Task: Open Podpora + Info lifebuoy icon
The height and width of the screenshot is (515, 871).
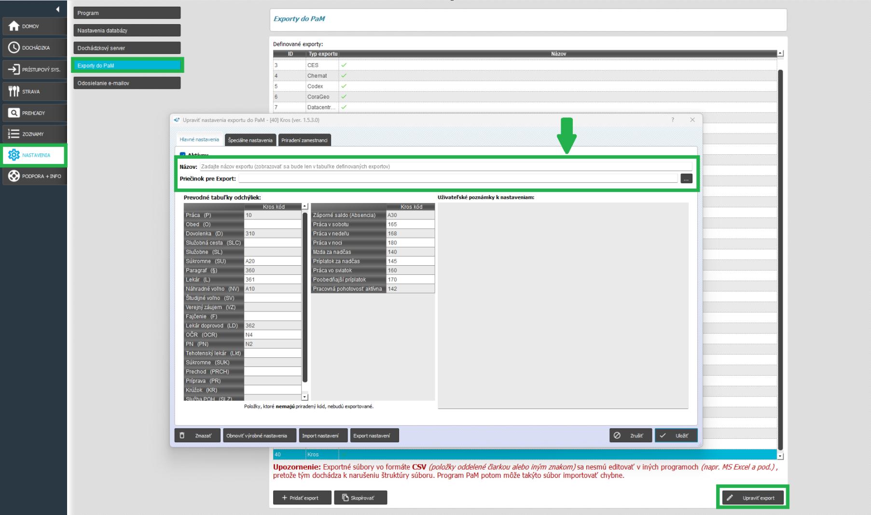Action: point(14,176)
